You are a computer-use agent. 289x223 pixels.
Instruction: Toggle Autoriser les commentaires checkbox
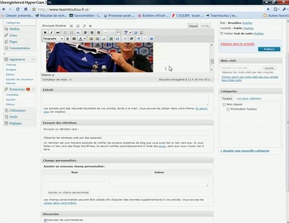click(45, 220)
